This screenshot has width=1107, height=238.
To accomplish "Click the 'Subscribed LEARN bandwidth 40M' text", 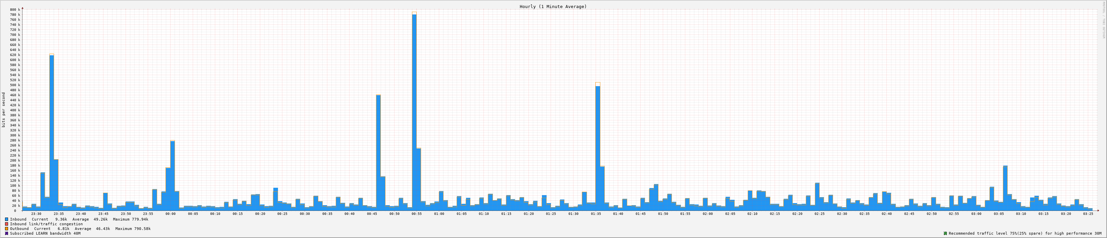I will coord(45,233).
